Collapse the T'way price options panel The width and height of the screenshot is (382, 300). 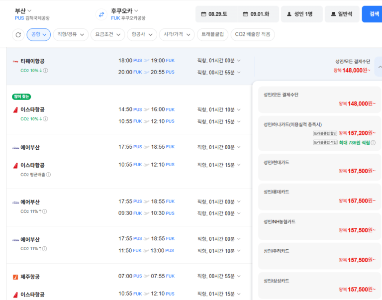380,67
